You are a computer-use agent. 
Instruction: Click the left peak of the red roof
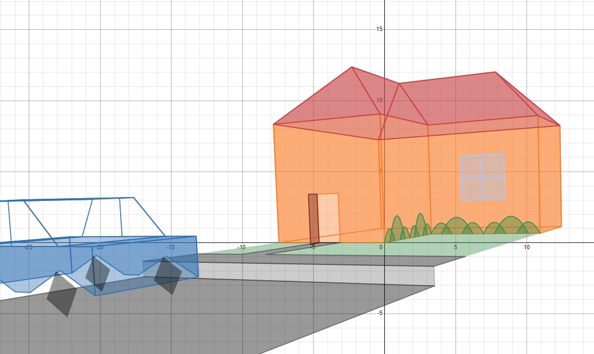(352, 68)
